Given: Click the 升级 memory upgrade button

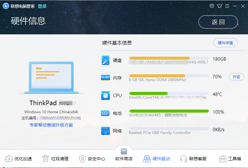Looking at the screenshot, I should [x=236, y=77].
